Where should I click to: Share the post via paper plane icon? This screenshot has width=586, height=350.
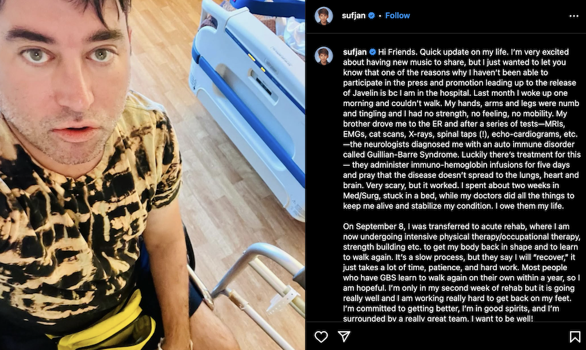click(344, 336)
